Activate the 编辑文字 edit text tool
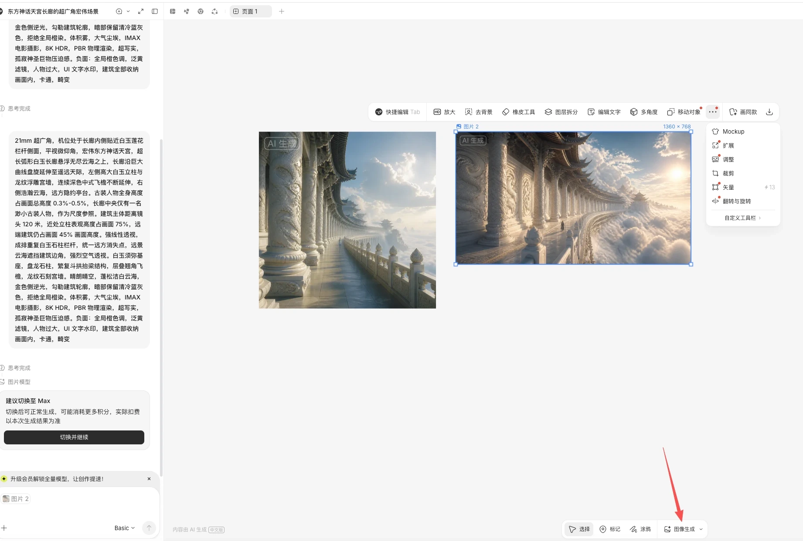Screen dimensions: 803x541 click(604, 112)
